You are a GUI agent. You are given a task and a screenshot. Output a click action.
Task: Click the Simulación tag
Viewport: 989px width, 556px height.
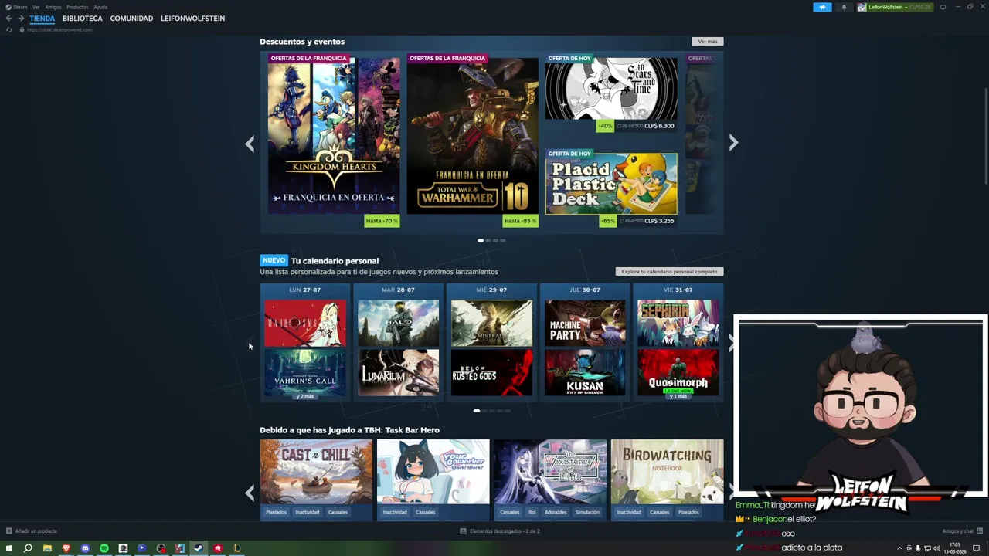point(587,512)
